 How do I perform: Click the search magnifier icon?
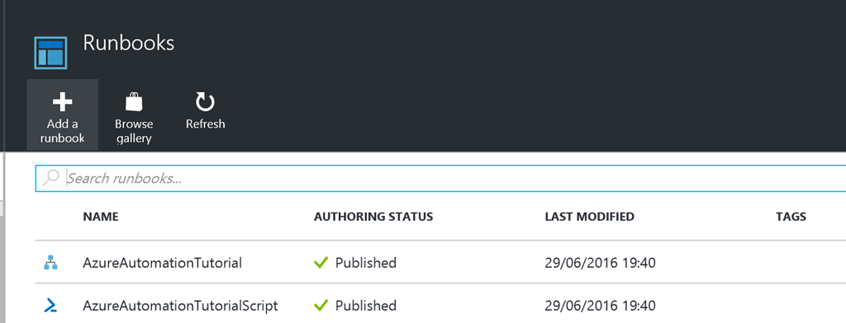[x=50, y=178]
